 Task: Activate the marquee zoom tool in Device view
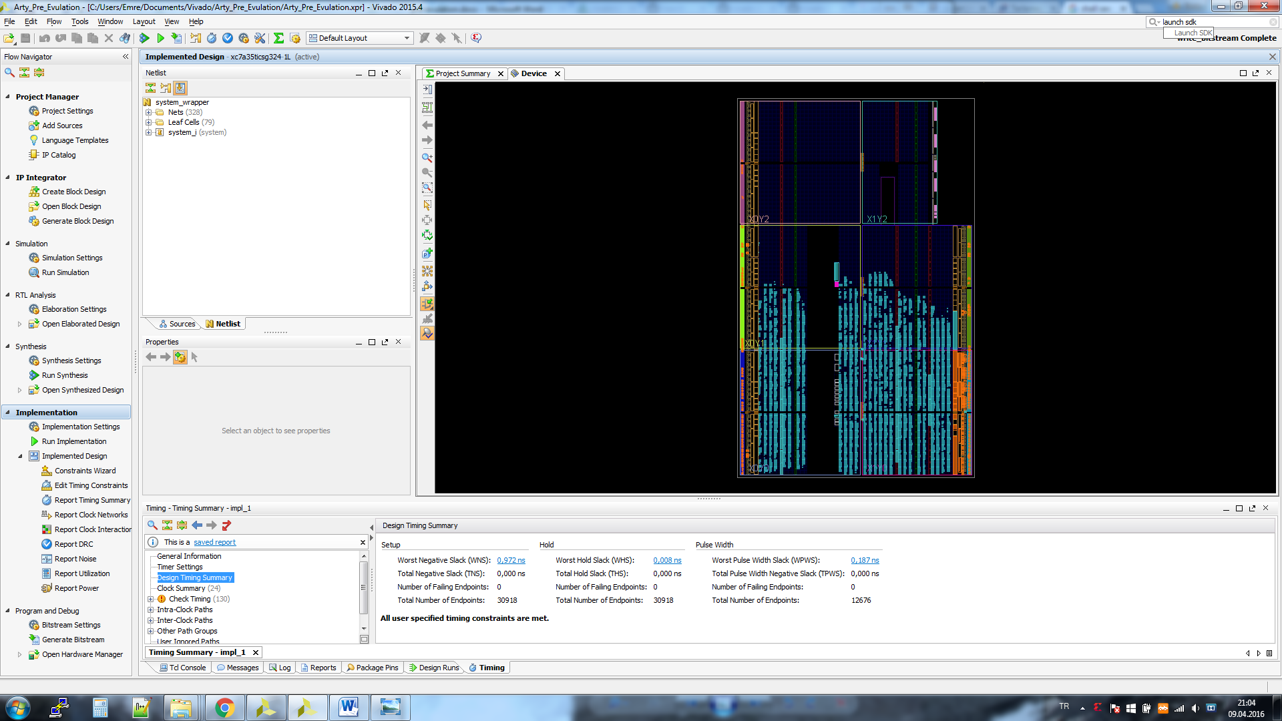[x=427, y=189]
